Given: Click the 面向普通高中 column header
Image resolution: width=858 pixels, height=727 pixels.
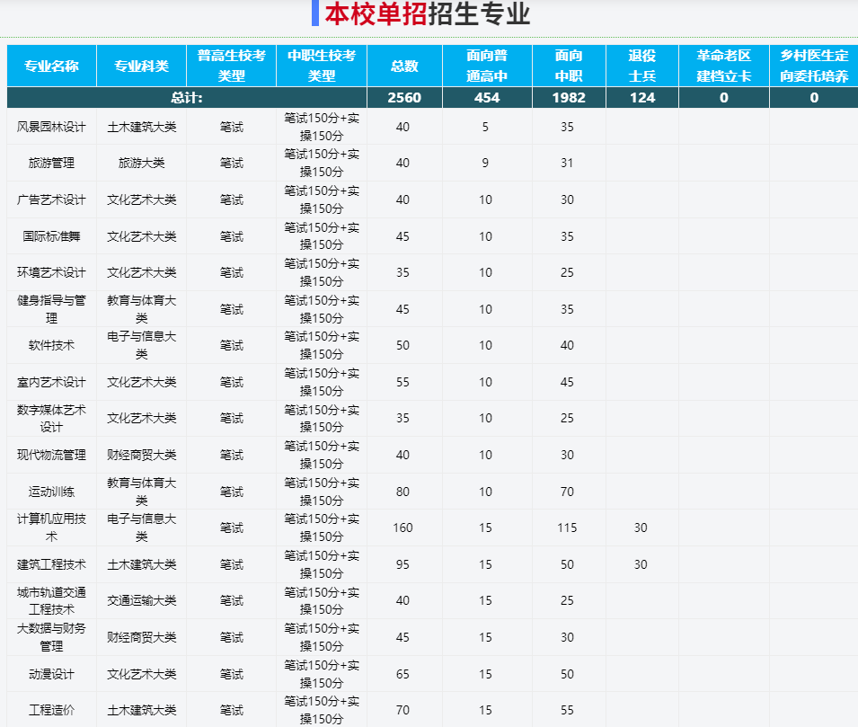Looking at the screenshot, I should 487,66.
